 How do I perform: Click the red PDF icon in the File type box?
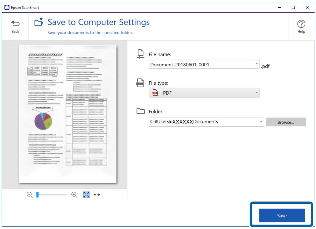point(155,93)
